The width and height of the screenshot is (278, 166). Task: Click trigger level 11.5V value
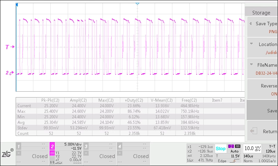pyautogui.click(x=235, y=156)
